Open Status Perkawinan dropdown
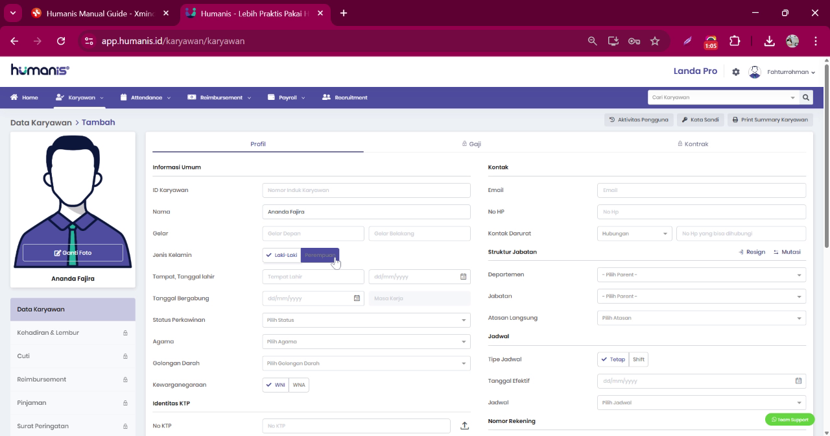This screenshot has height=436, width=830. click(366, 320)
